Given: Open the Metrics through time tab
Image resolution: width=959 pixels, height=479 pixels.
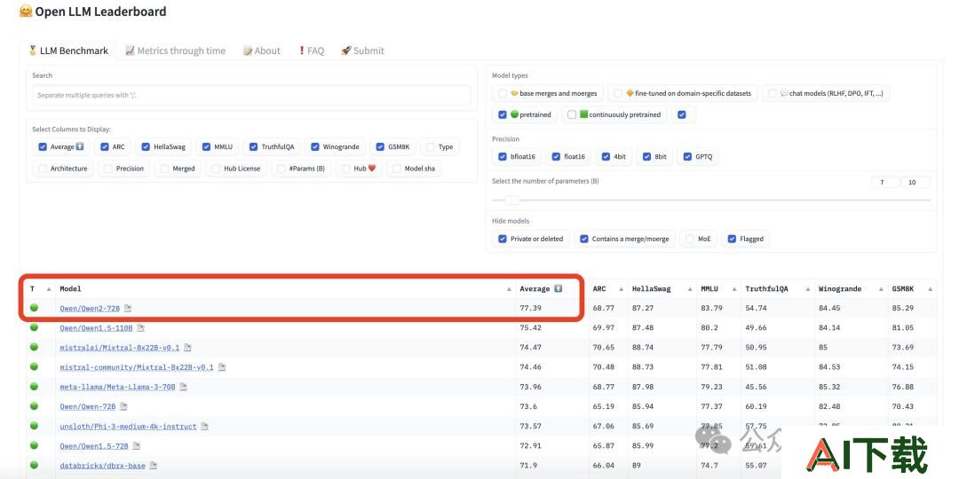Looking at the screenshot, I should click(x=175, y=51).
